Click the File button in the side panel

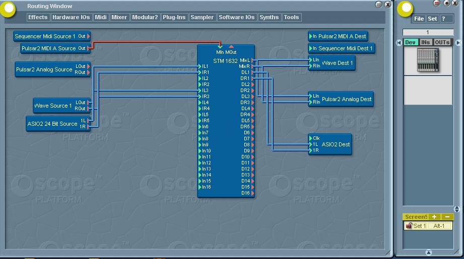click(x=419, y=19)
